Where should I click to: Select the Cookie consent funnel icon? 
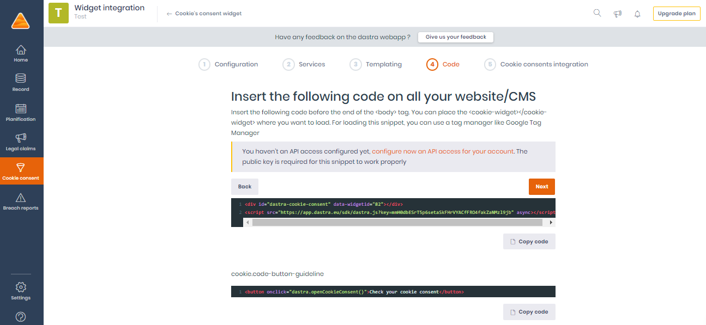pyautogui.click(x=21, y=168)
